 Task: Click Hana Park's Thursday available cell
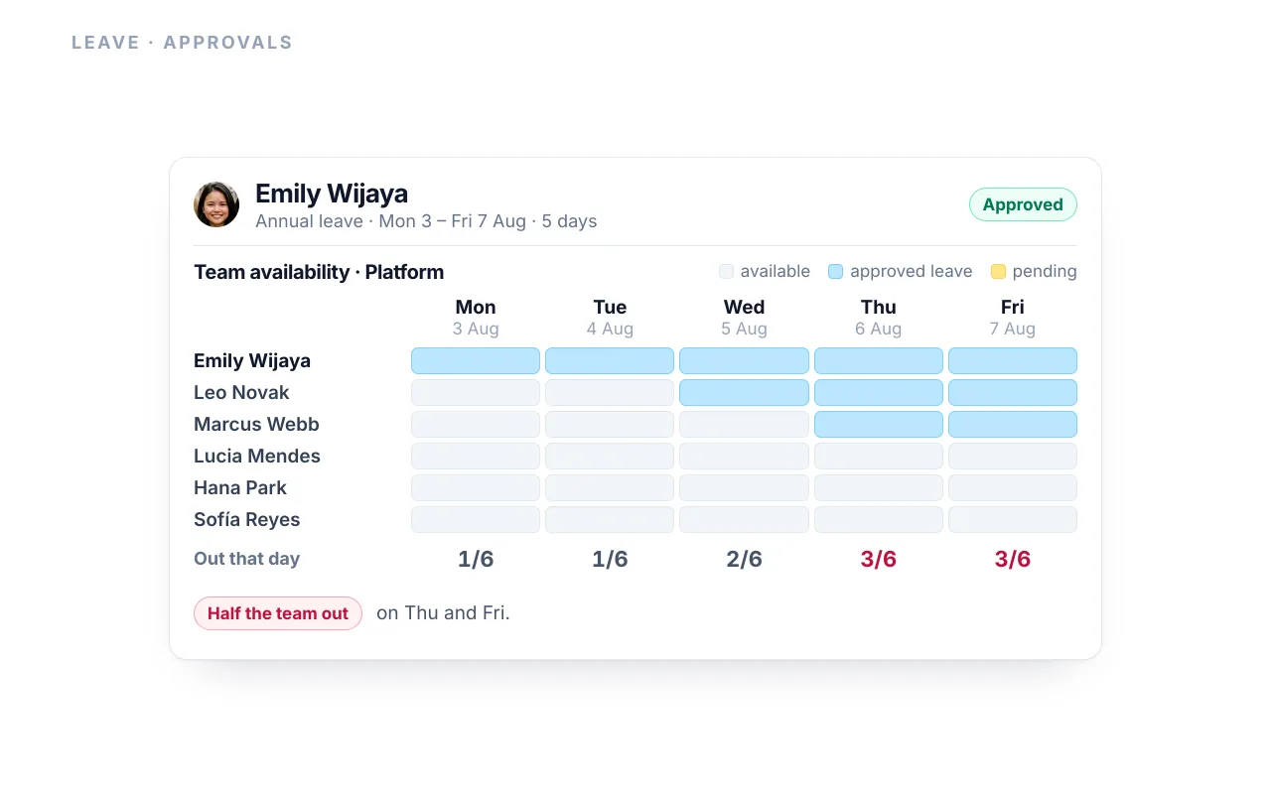[x=879, y=487]
